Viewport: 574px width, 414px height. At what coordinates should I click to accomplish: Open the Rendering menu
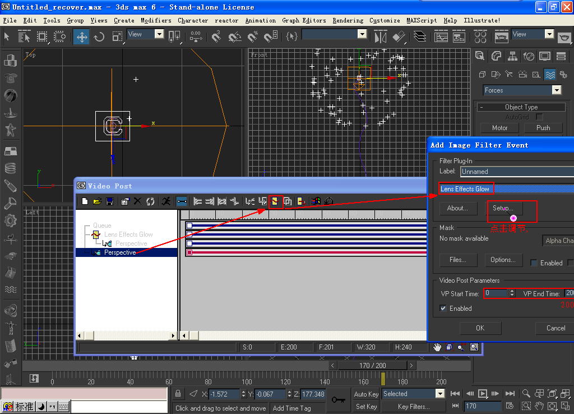pos(348,21)
